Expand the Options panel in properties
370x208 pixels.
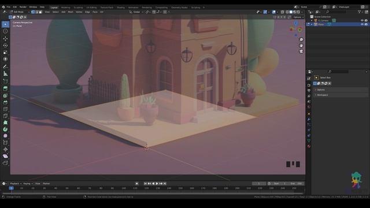(x=341, y=90)
